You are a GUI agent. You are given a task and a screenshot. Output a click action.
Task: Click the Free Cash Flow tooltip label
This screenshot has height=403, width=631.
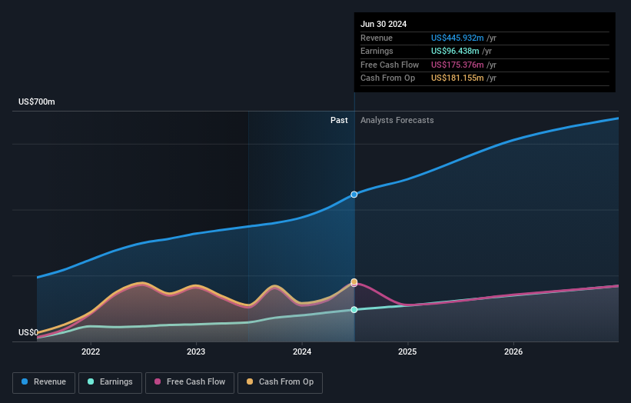390,65
